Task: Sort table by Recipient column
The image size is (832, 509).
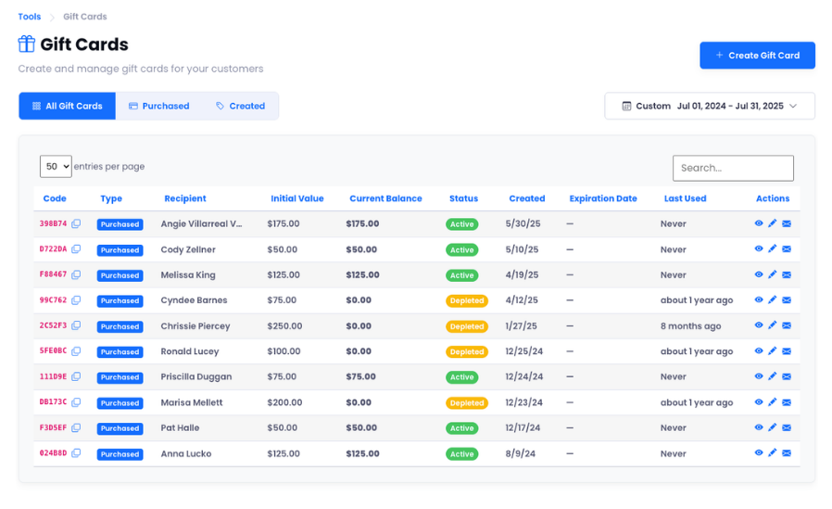Action: click(x=185, y=198)
